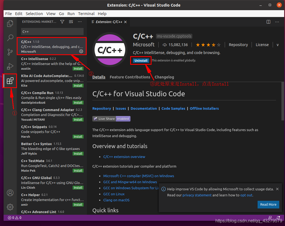Clear extensions search results icon
The image size is (285, 226).
coord(71,22)
